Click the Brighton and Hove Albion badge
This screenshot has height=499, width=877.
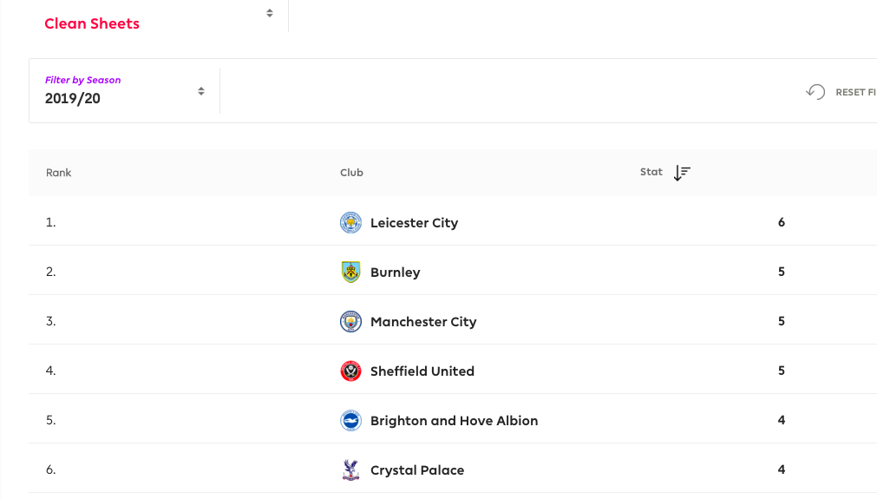(350, 421)
